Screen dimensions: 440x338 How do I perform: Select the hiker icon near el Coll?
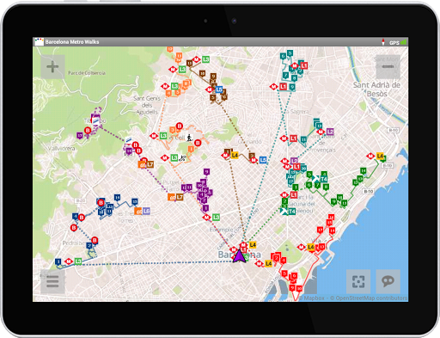tap(189, 138)
